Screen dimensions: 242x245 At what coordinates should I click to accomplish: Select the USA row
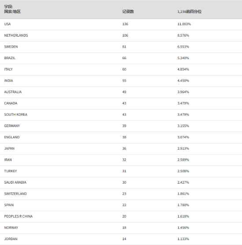click(121, 24)
